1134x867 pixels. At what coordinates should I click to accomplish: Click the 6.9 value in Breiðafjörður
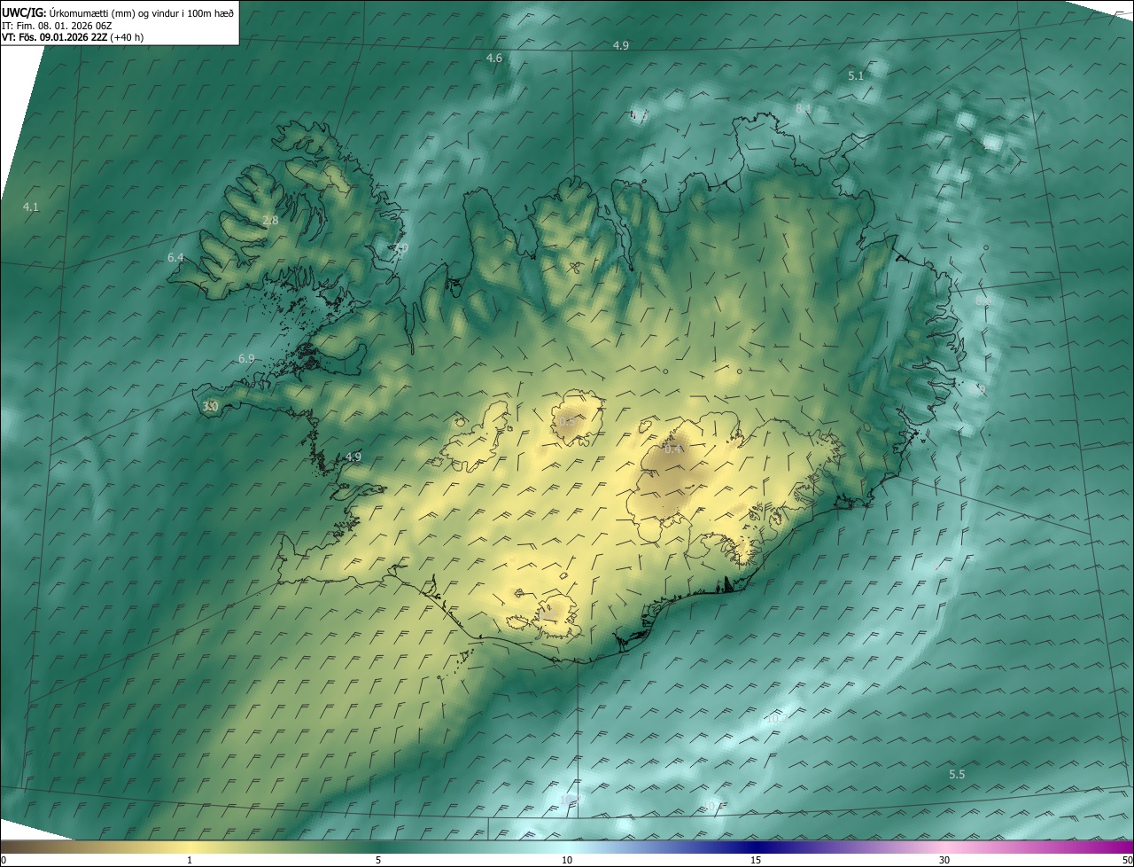(x=246, y=359)
